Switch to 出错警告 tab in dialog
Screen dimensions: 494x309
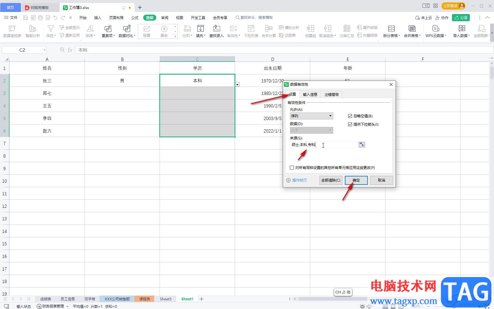coord(331,94)
